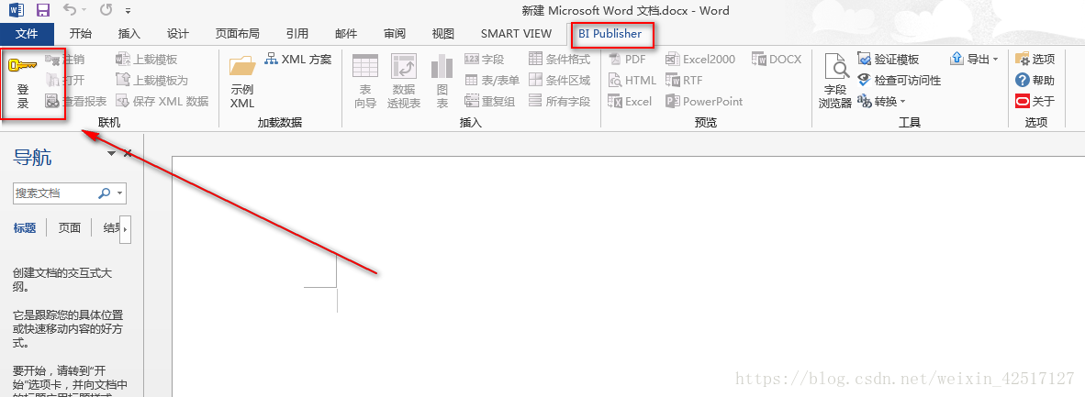Select the 页面 pages tab in navigation
1085x397 pixels.
click(x=69, y=227)
